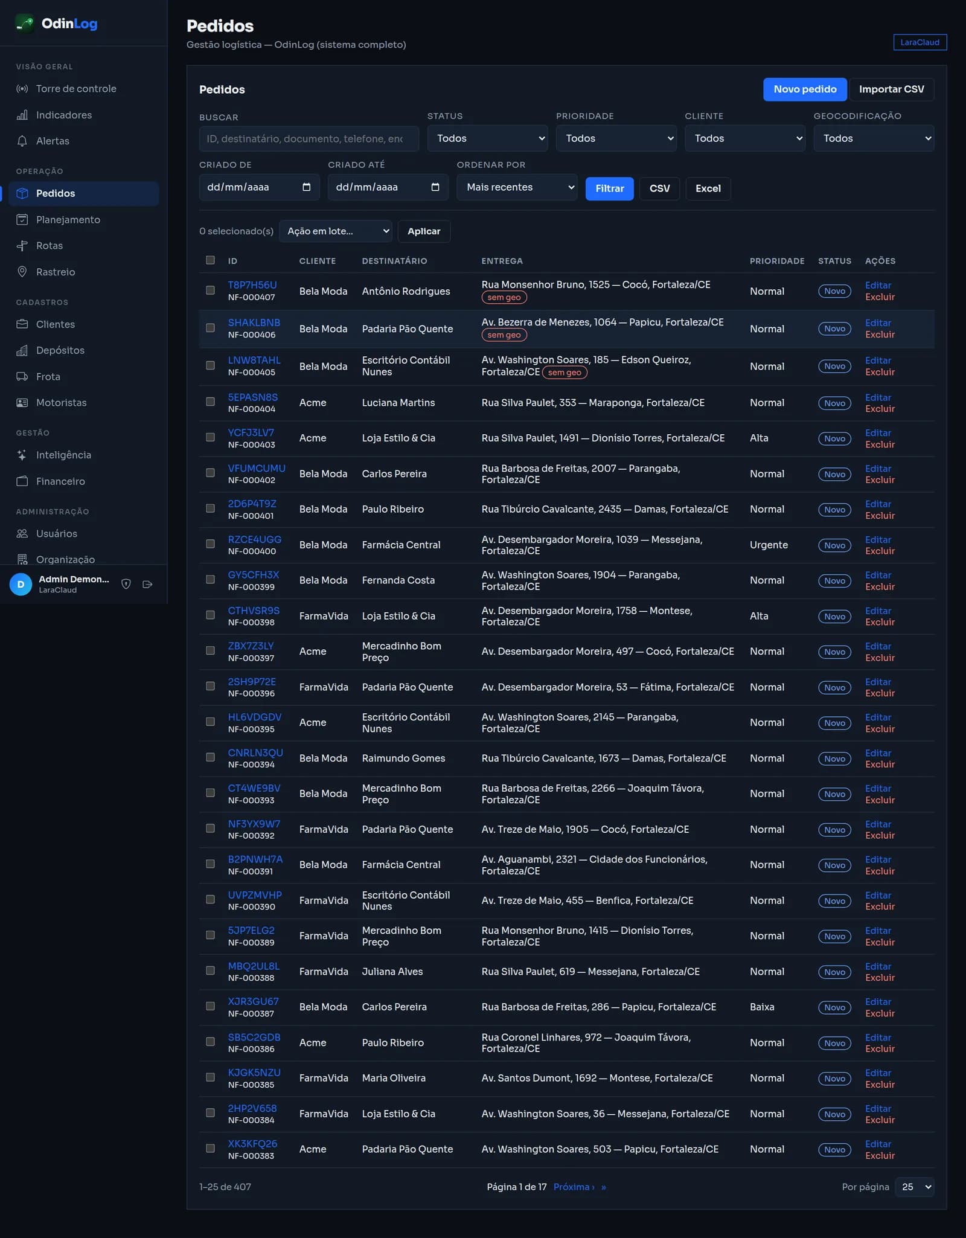Screen dimensions: 966x1238
Task: Click the Novo pedido button
Action: coord(805,89)
